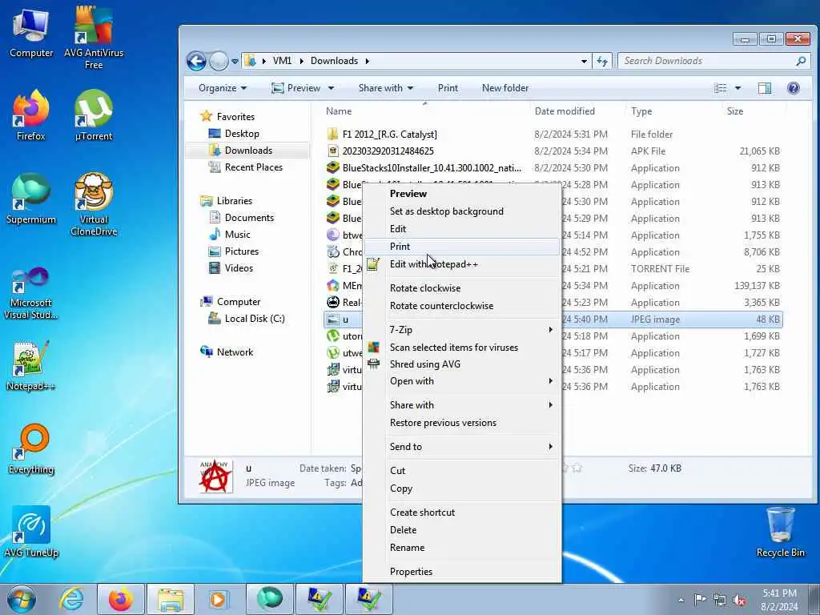The width and height of the screenshot is (820, 615).
Task: Open the Share with toolbar dropdown
Action: 385,88
